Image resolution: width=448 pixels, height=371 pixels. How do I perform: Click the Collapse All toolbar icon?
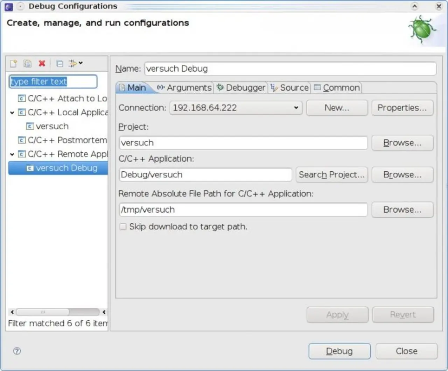(59, 63)
